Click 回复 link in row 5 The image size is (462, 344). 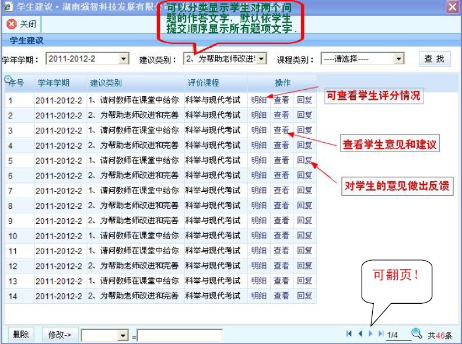pyautogui.click(x=304, y=160)
